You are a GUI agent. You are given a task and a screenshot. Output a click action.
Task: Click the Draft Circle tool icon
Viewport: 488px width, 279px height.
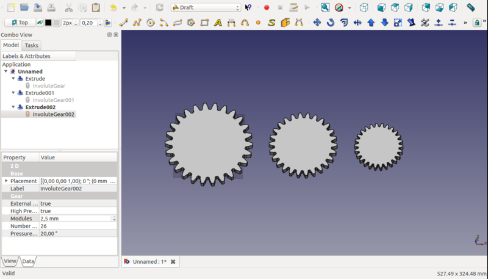click(x=151, y=23)
